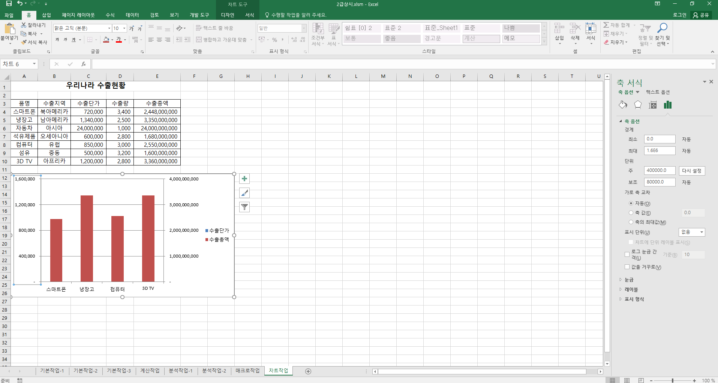The width and height of the screenshot is (718, 383).
Task: Switch to the 매크로작업 sheet tab
Action: [x=247, y=371]
